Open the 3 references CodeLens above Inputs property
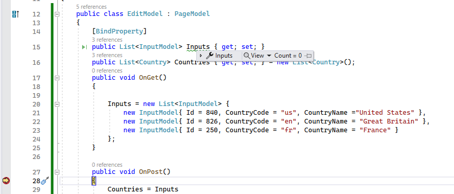454x194 pixels. tap(107, 40)
